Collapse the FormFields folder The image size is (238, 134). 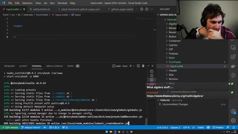[x=174, y=62]
